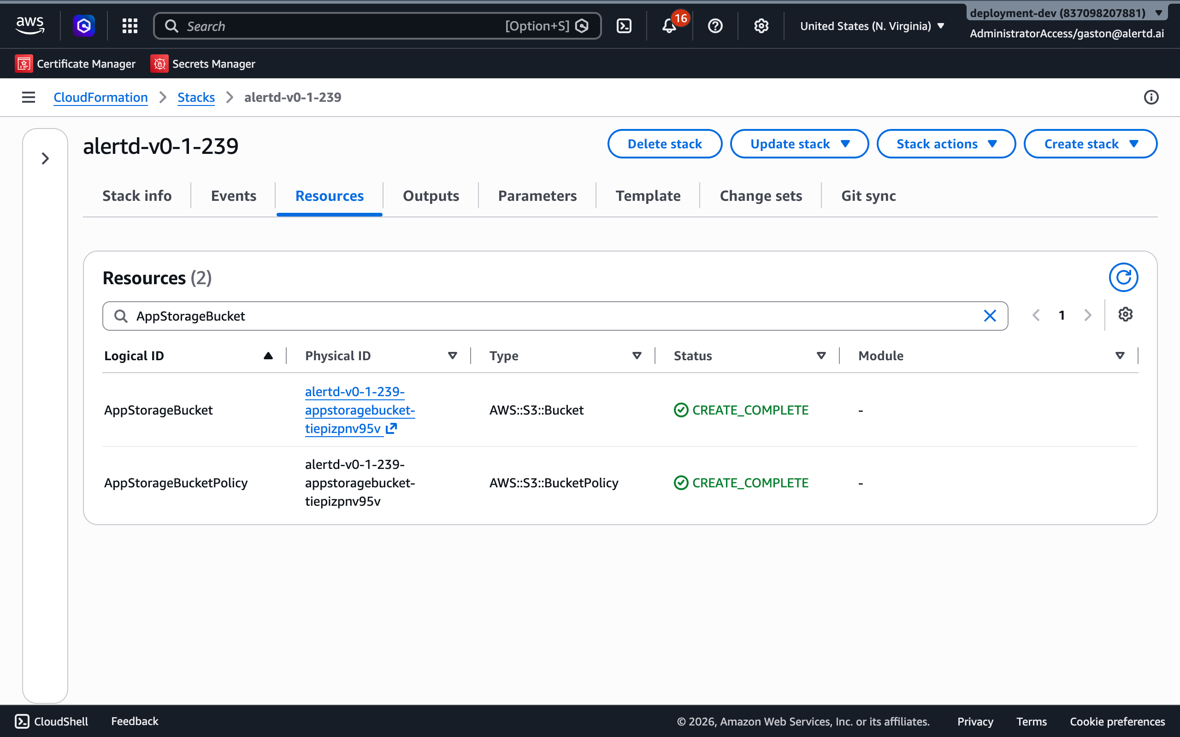Launch CloudShell from the top bar icon

click(x=624, y=26)
